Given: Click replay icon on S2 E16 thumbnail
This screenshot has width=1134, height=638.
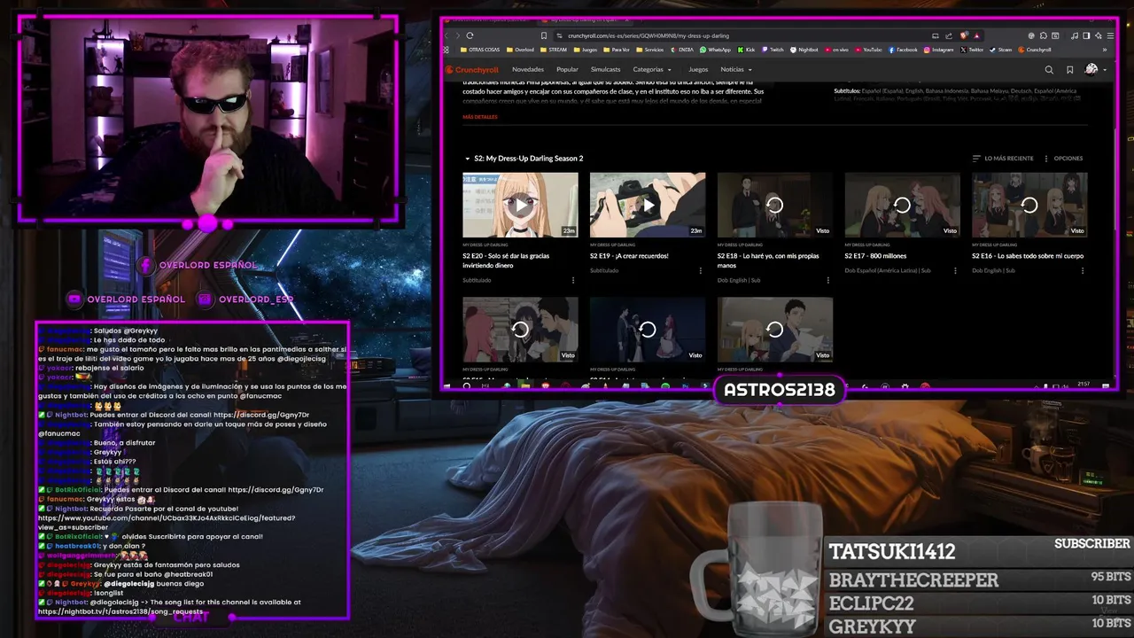Looking at the screenshot, I should click(x=1029, y=206).
